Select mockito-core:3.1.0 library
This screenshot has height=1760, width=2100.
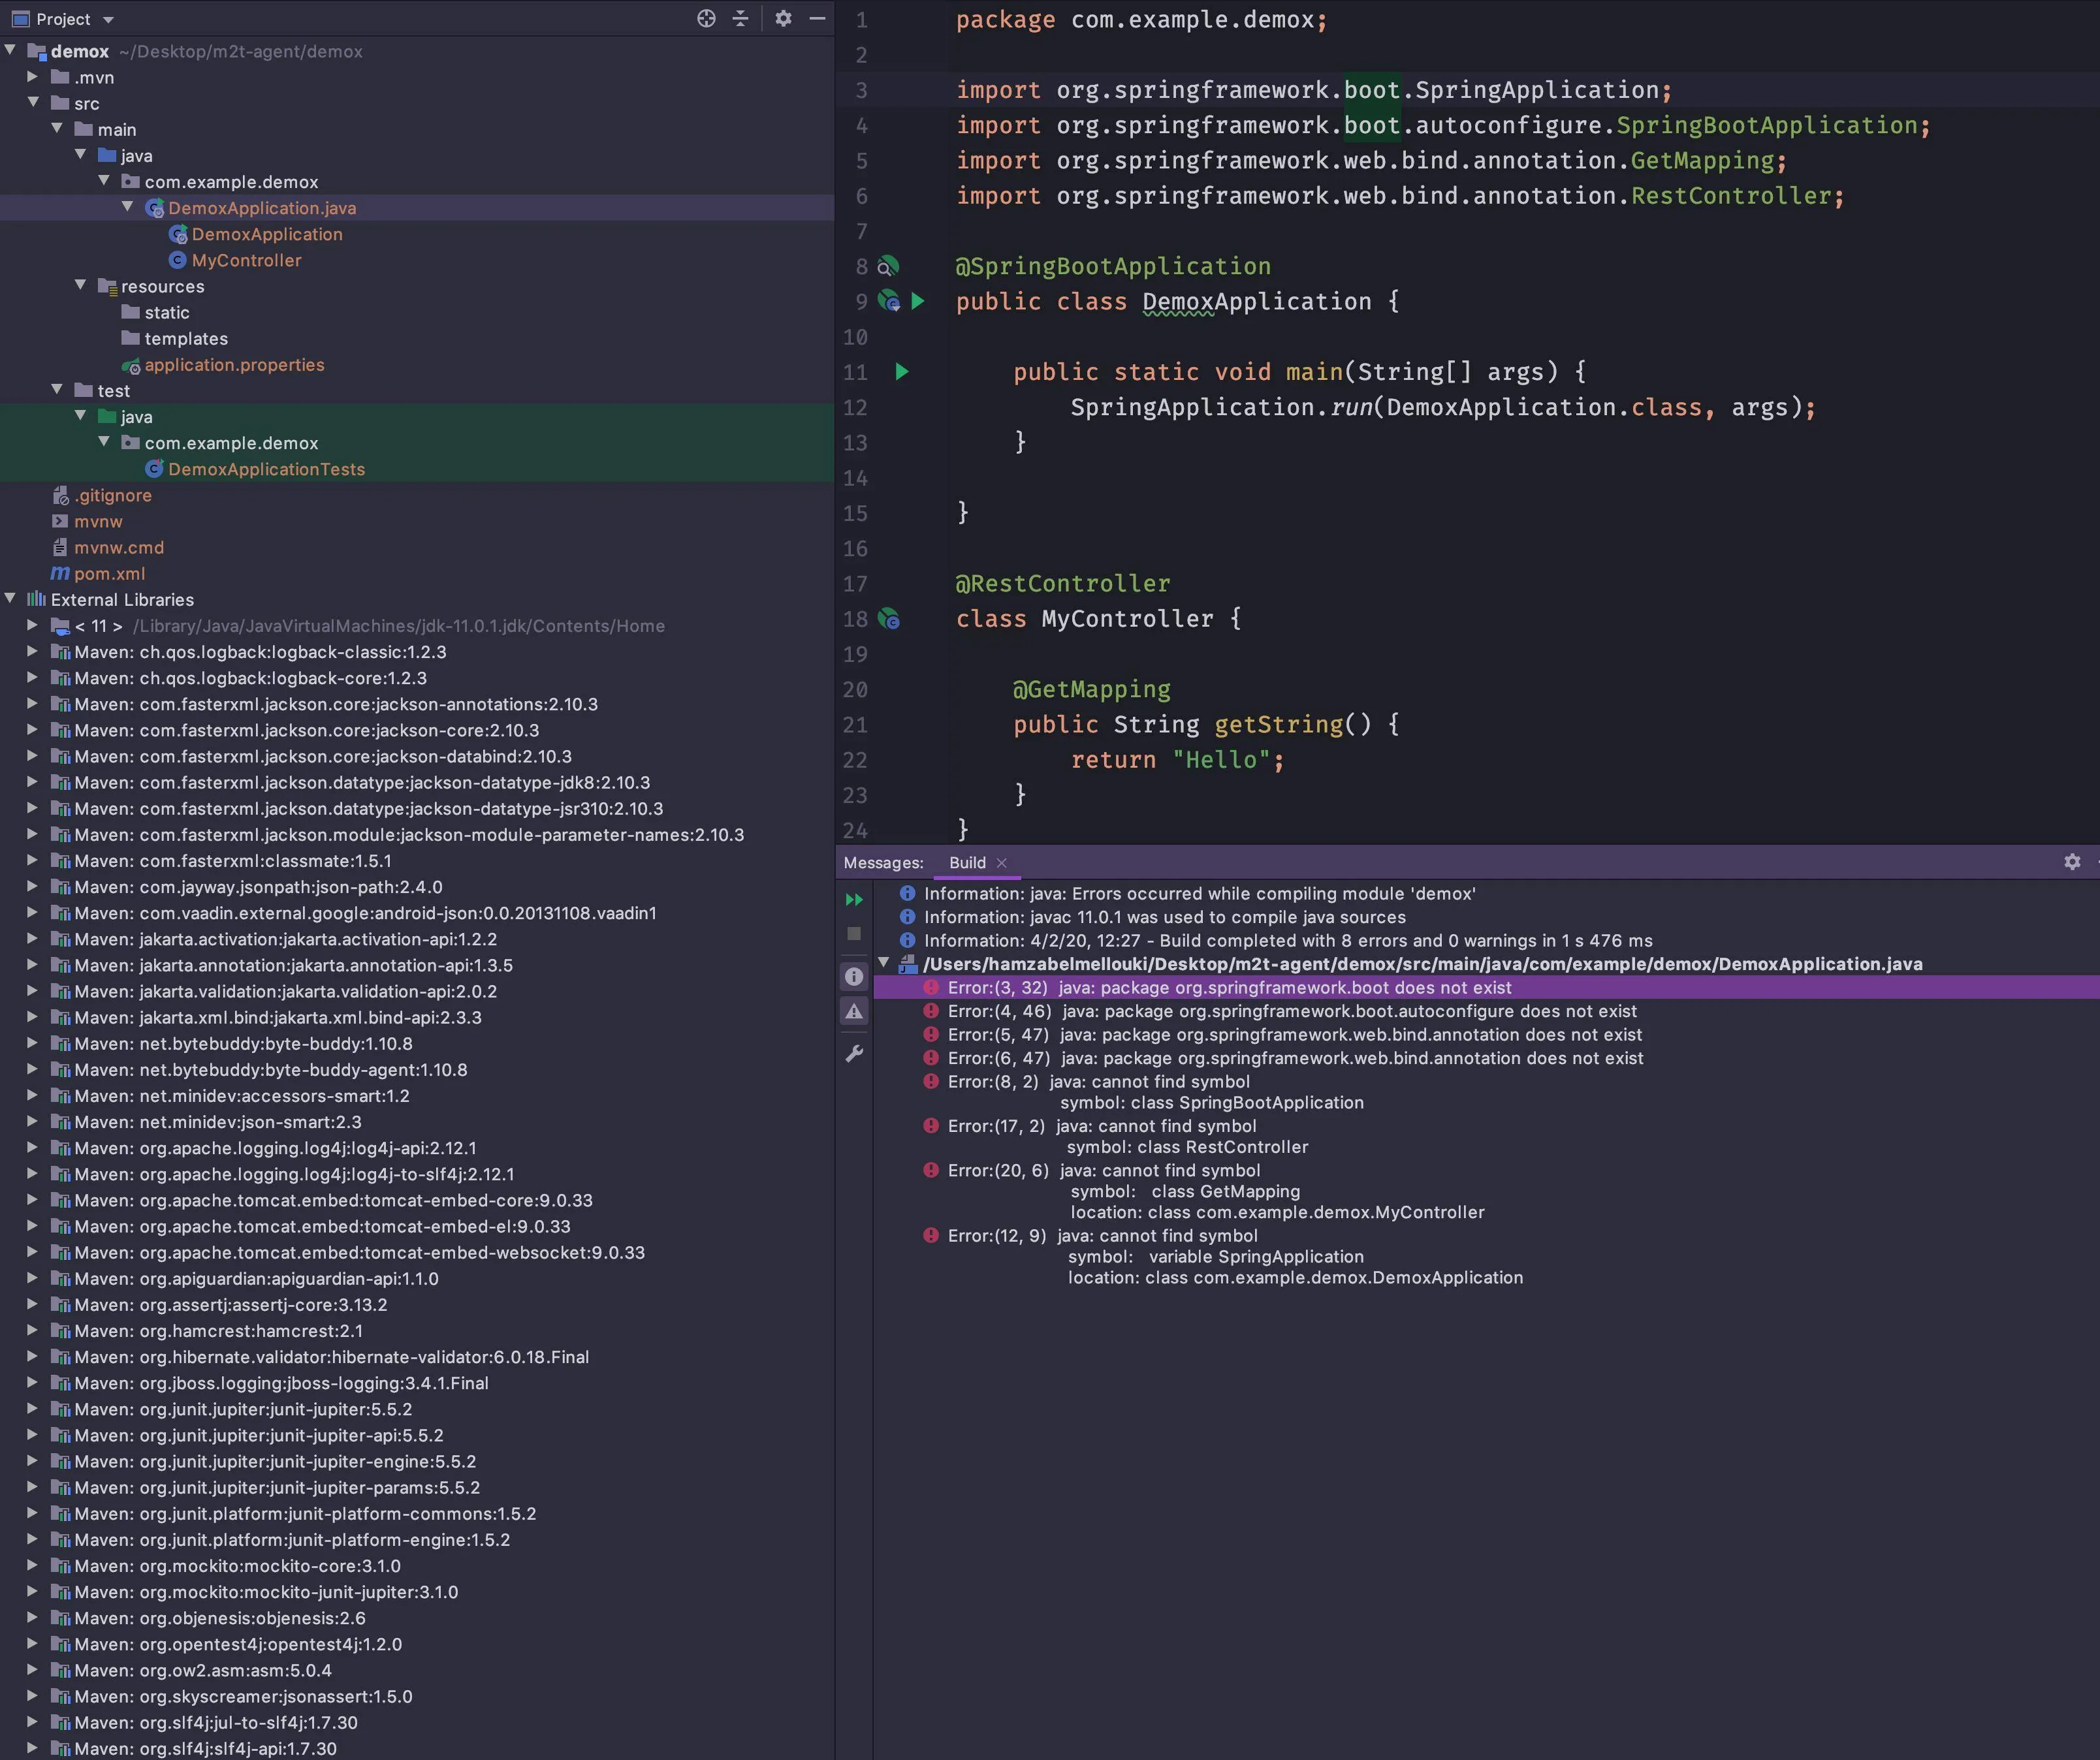pos(237,1566)
